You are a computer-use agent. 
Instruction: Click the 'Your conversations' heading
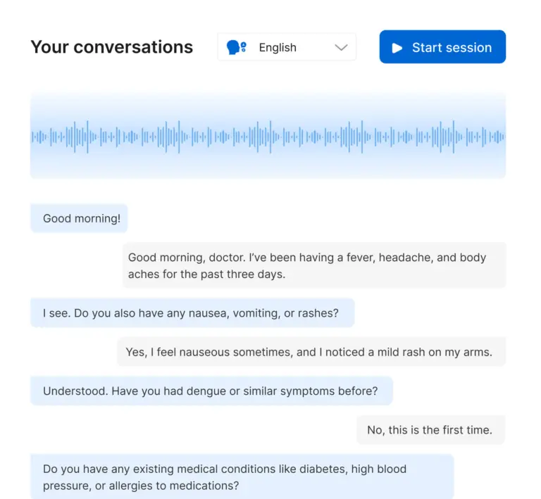coord(112,47)
